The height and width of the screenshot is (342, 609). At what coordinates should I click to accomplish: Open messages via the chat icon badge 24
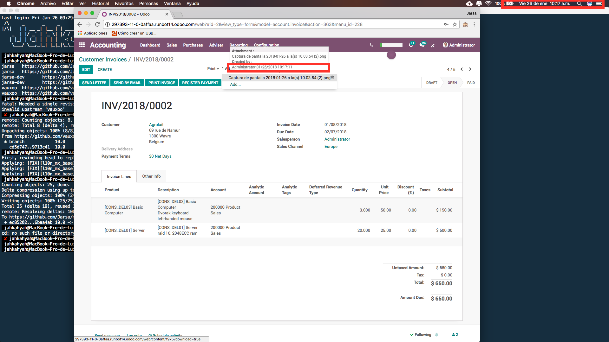tap(422, 45)
